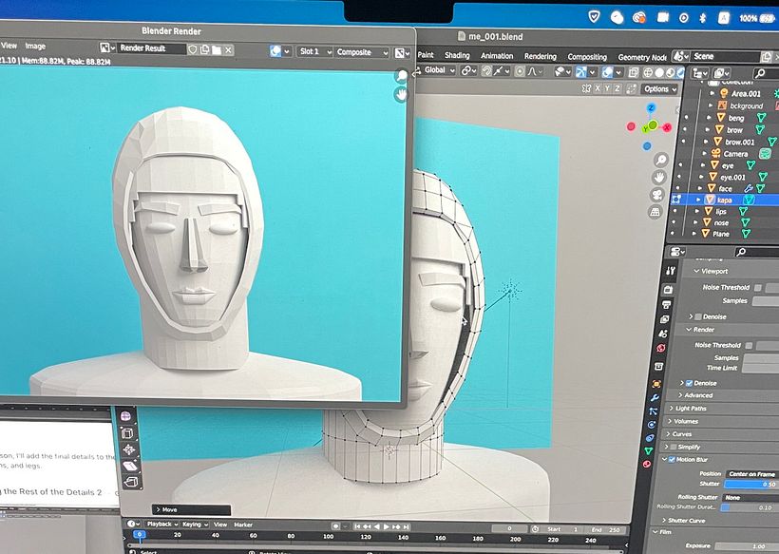Screen dimensions: 779x554
Task: Open the Slot 1 dropdown
Action: click(315, 51)
